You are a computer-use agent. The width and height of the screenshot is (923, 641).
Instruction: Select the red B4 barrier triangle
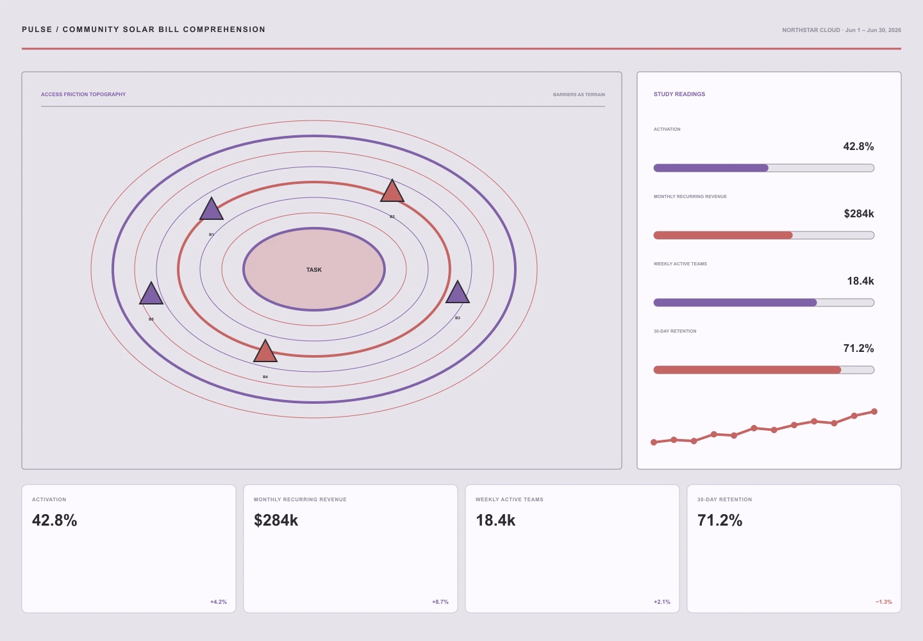(265, 353)
